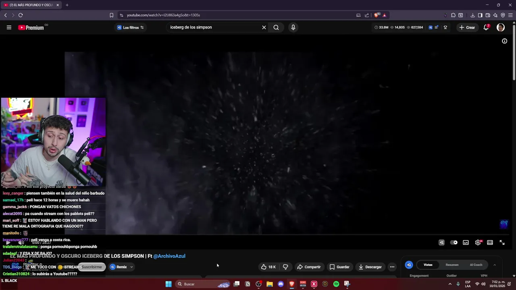Click the Crear button
Image resolution: width=516 pixels, height=290 pixels.
[x=467, y=27]
